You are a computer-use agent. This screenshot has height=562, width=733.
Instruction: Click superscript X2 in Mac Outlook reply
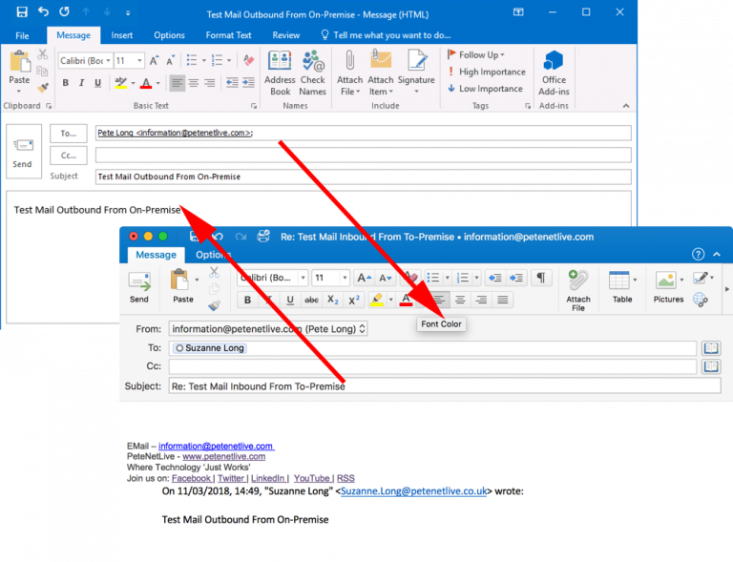354,300
